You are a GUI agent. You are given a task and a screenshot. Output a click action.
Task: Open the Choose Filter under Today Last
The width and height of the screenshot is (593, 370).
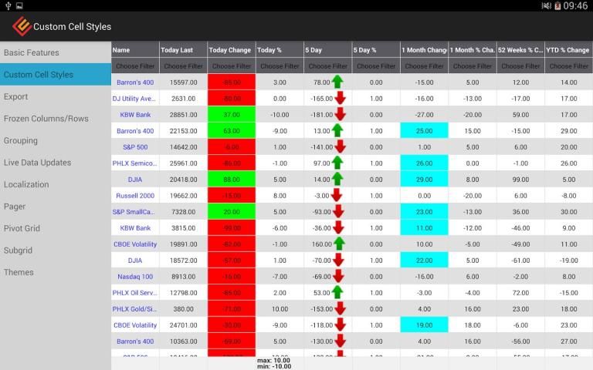click(183, 66)
